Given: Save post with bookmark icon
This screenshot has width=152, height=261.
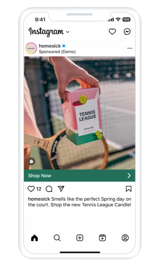Looking at the screenshot, I should 128,189.
